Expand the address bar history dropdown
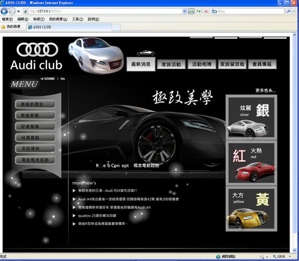 click(184, 11)
